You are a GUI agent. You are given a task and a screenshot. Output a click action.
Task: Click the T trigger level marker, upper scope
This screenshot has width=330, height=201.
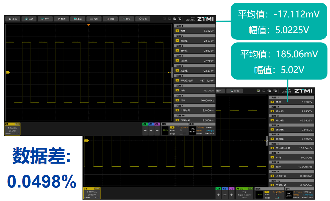point(170,73)
